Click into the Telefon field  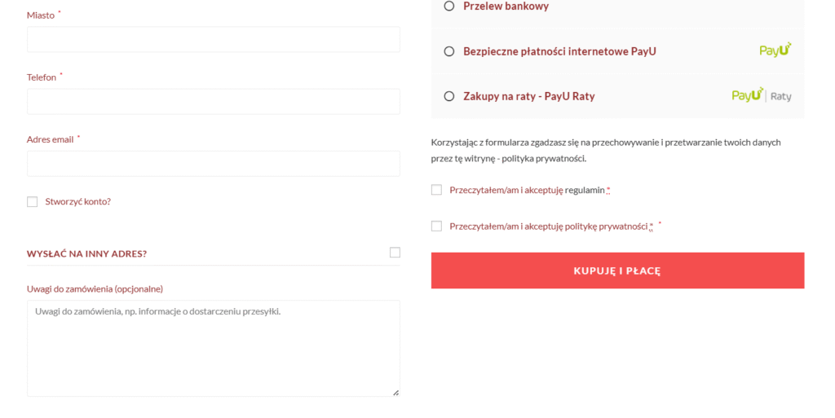pyautogui.click(x=213, y=102)
